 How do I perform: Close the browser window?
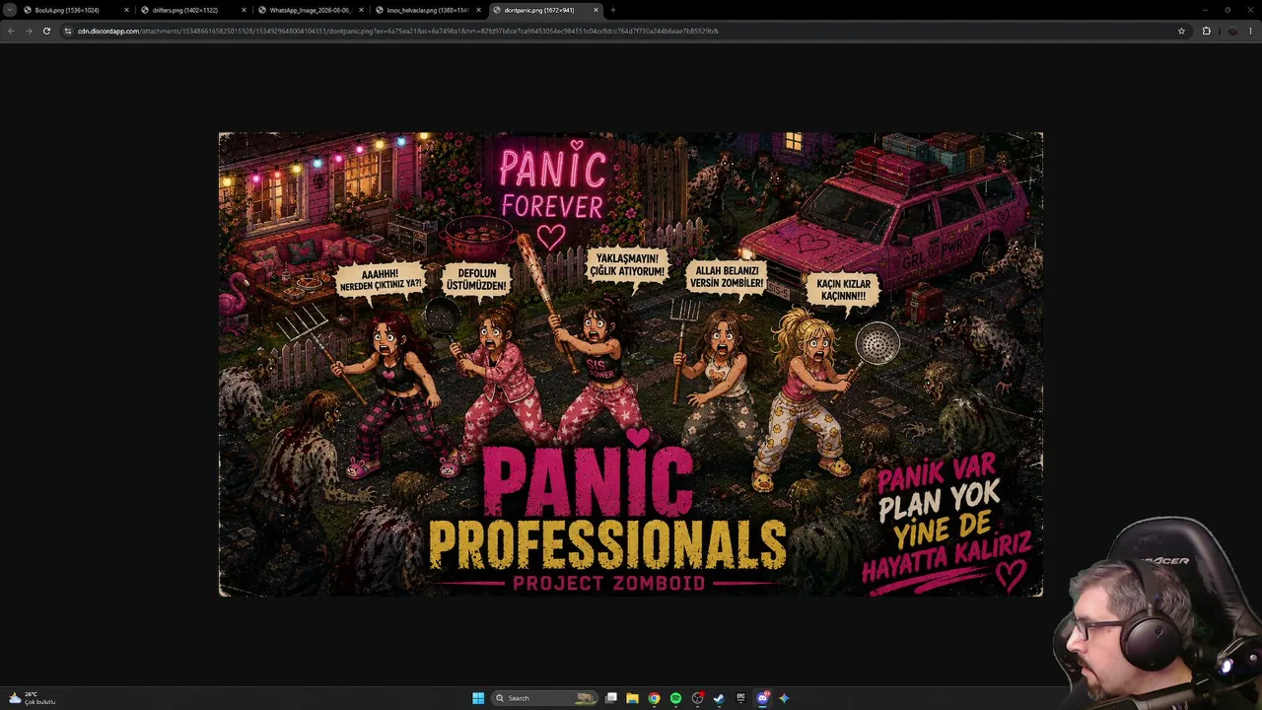click(1250, 10)
